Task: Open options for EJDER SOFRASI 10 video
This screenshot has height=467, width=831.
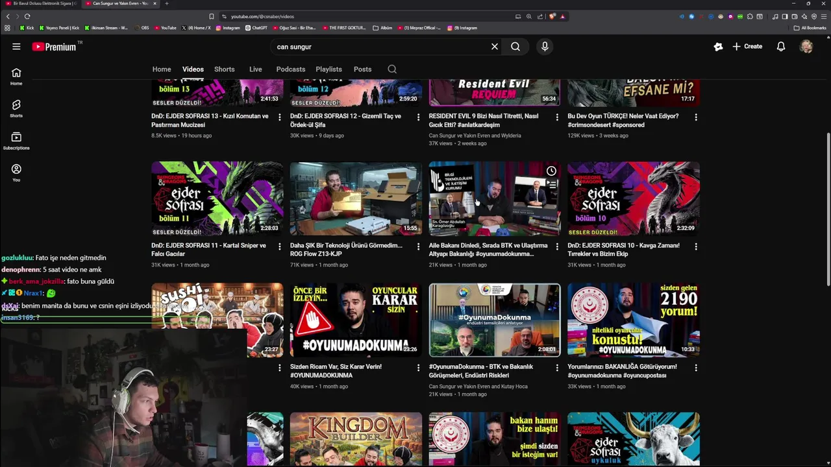Action: [x=695, y=246]
